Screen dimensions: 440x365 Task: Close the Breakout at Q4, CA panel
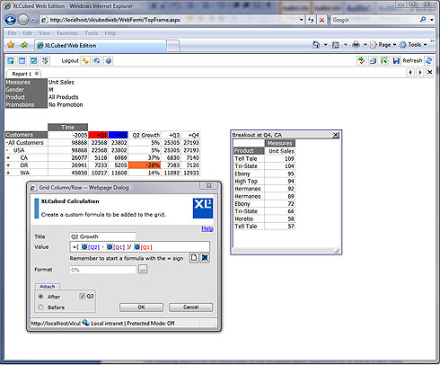(336, 135)
